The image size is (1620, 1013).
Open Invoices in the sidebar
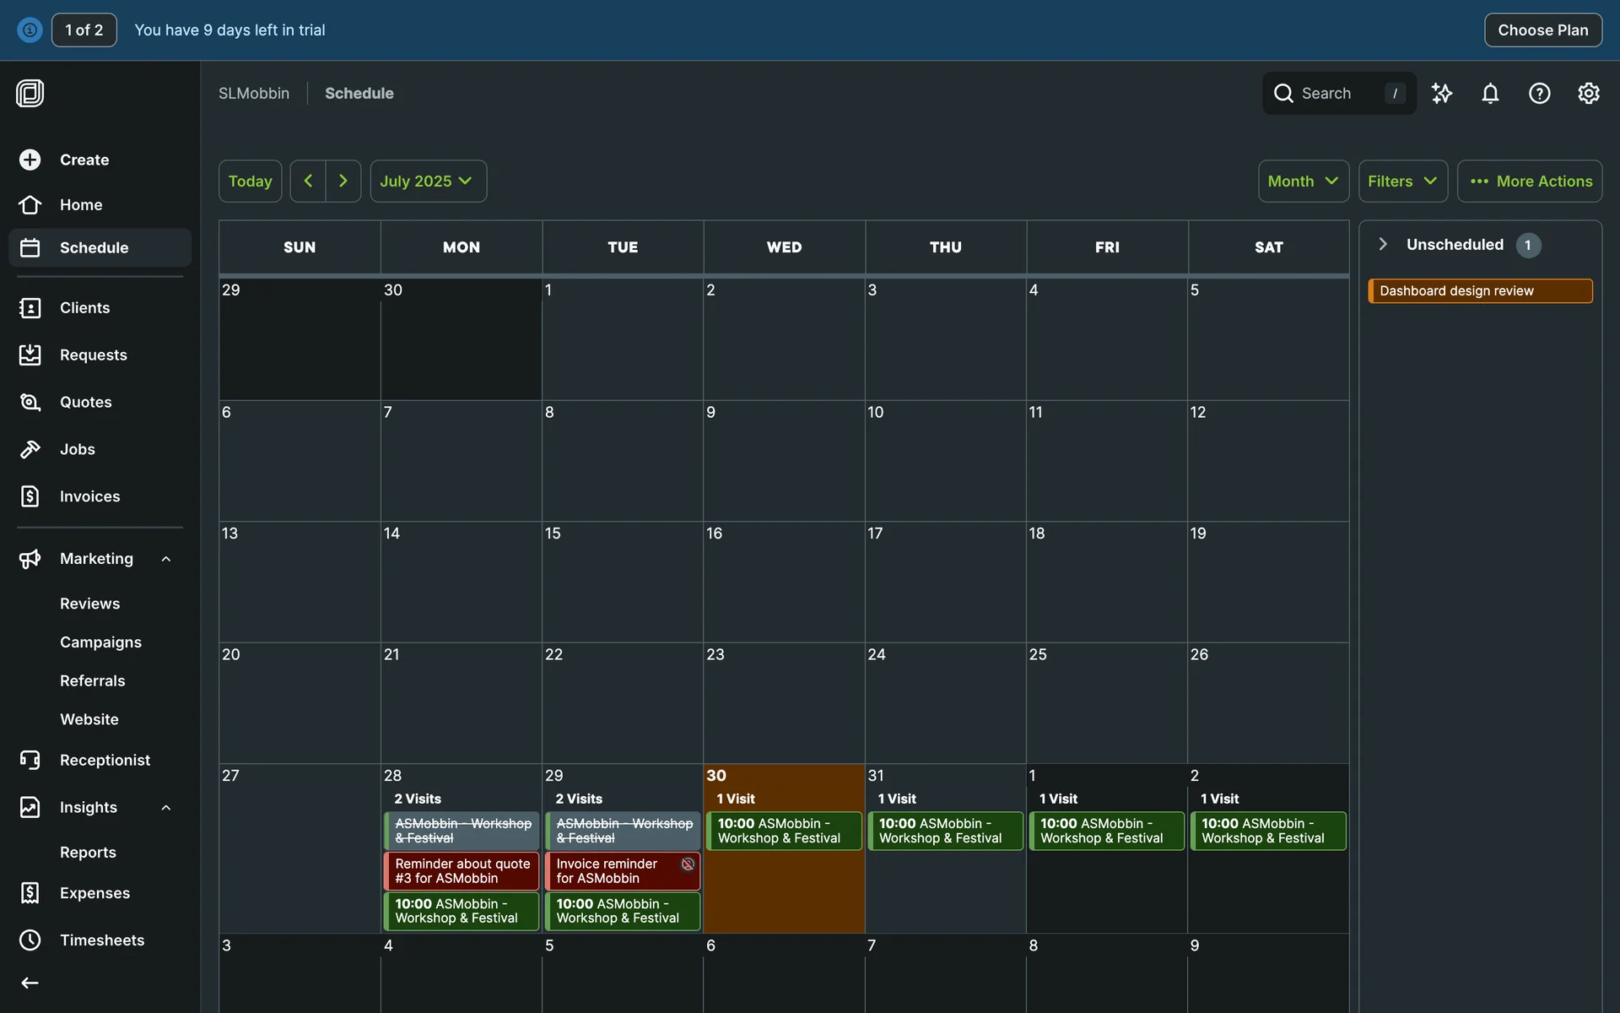pyautogui.click(x=89, y=496)
